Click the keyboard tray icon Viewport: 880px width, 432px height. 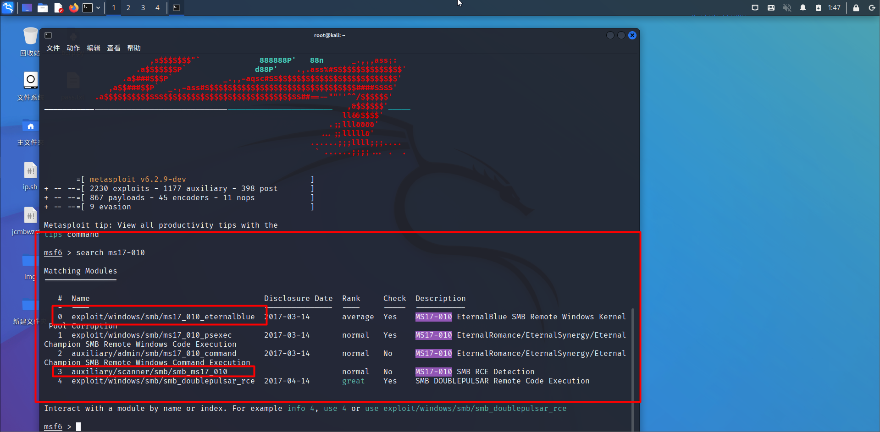[771, 8]
